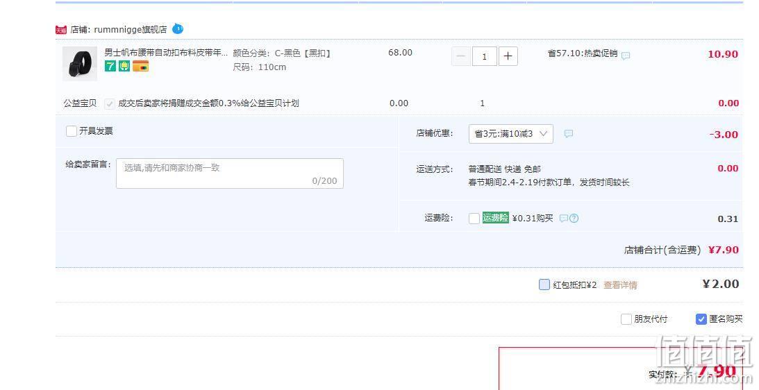759x390 pixels.
Task: Click the unit price 68.00
Action: (400, 53)
